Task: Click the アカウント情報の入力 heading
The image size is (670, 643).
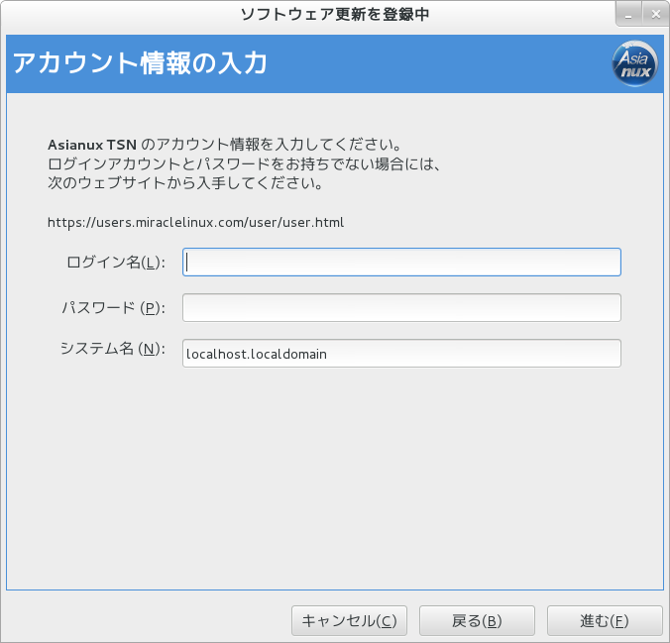Action: point(140,64)
